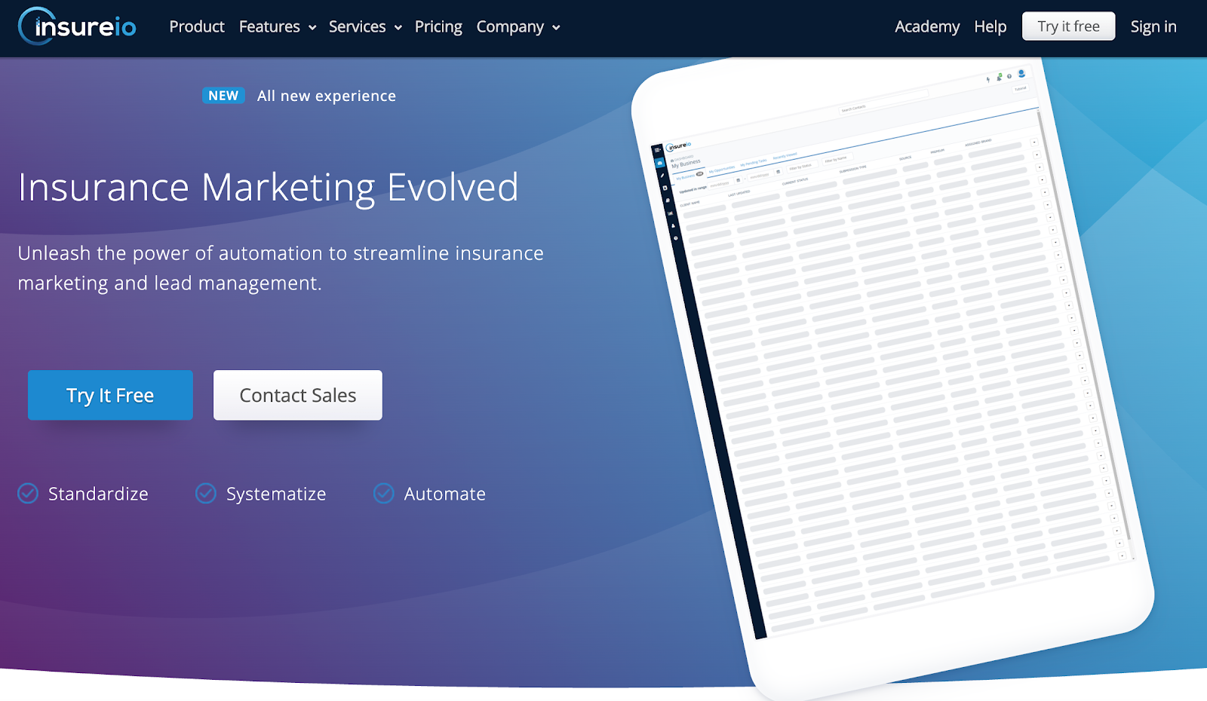Expand the Features dropdown
Image resolution: width=1207 pixels, height=701 pixels.
click(277, 26)
